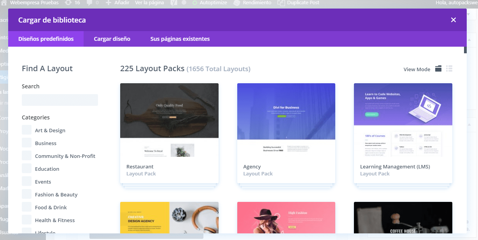Image resolution: width=478 pixels, height=240 pixels.
Task: Check the Food & Drink category
Action: (26, 207)
